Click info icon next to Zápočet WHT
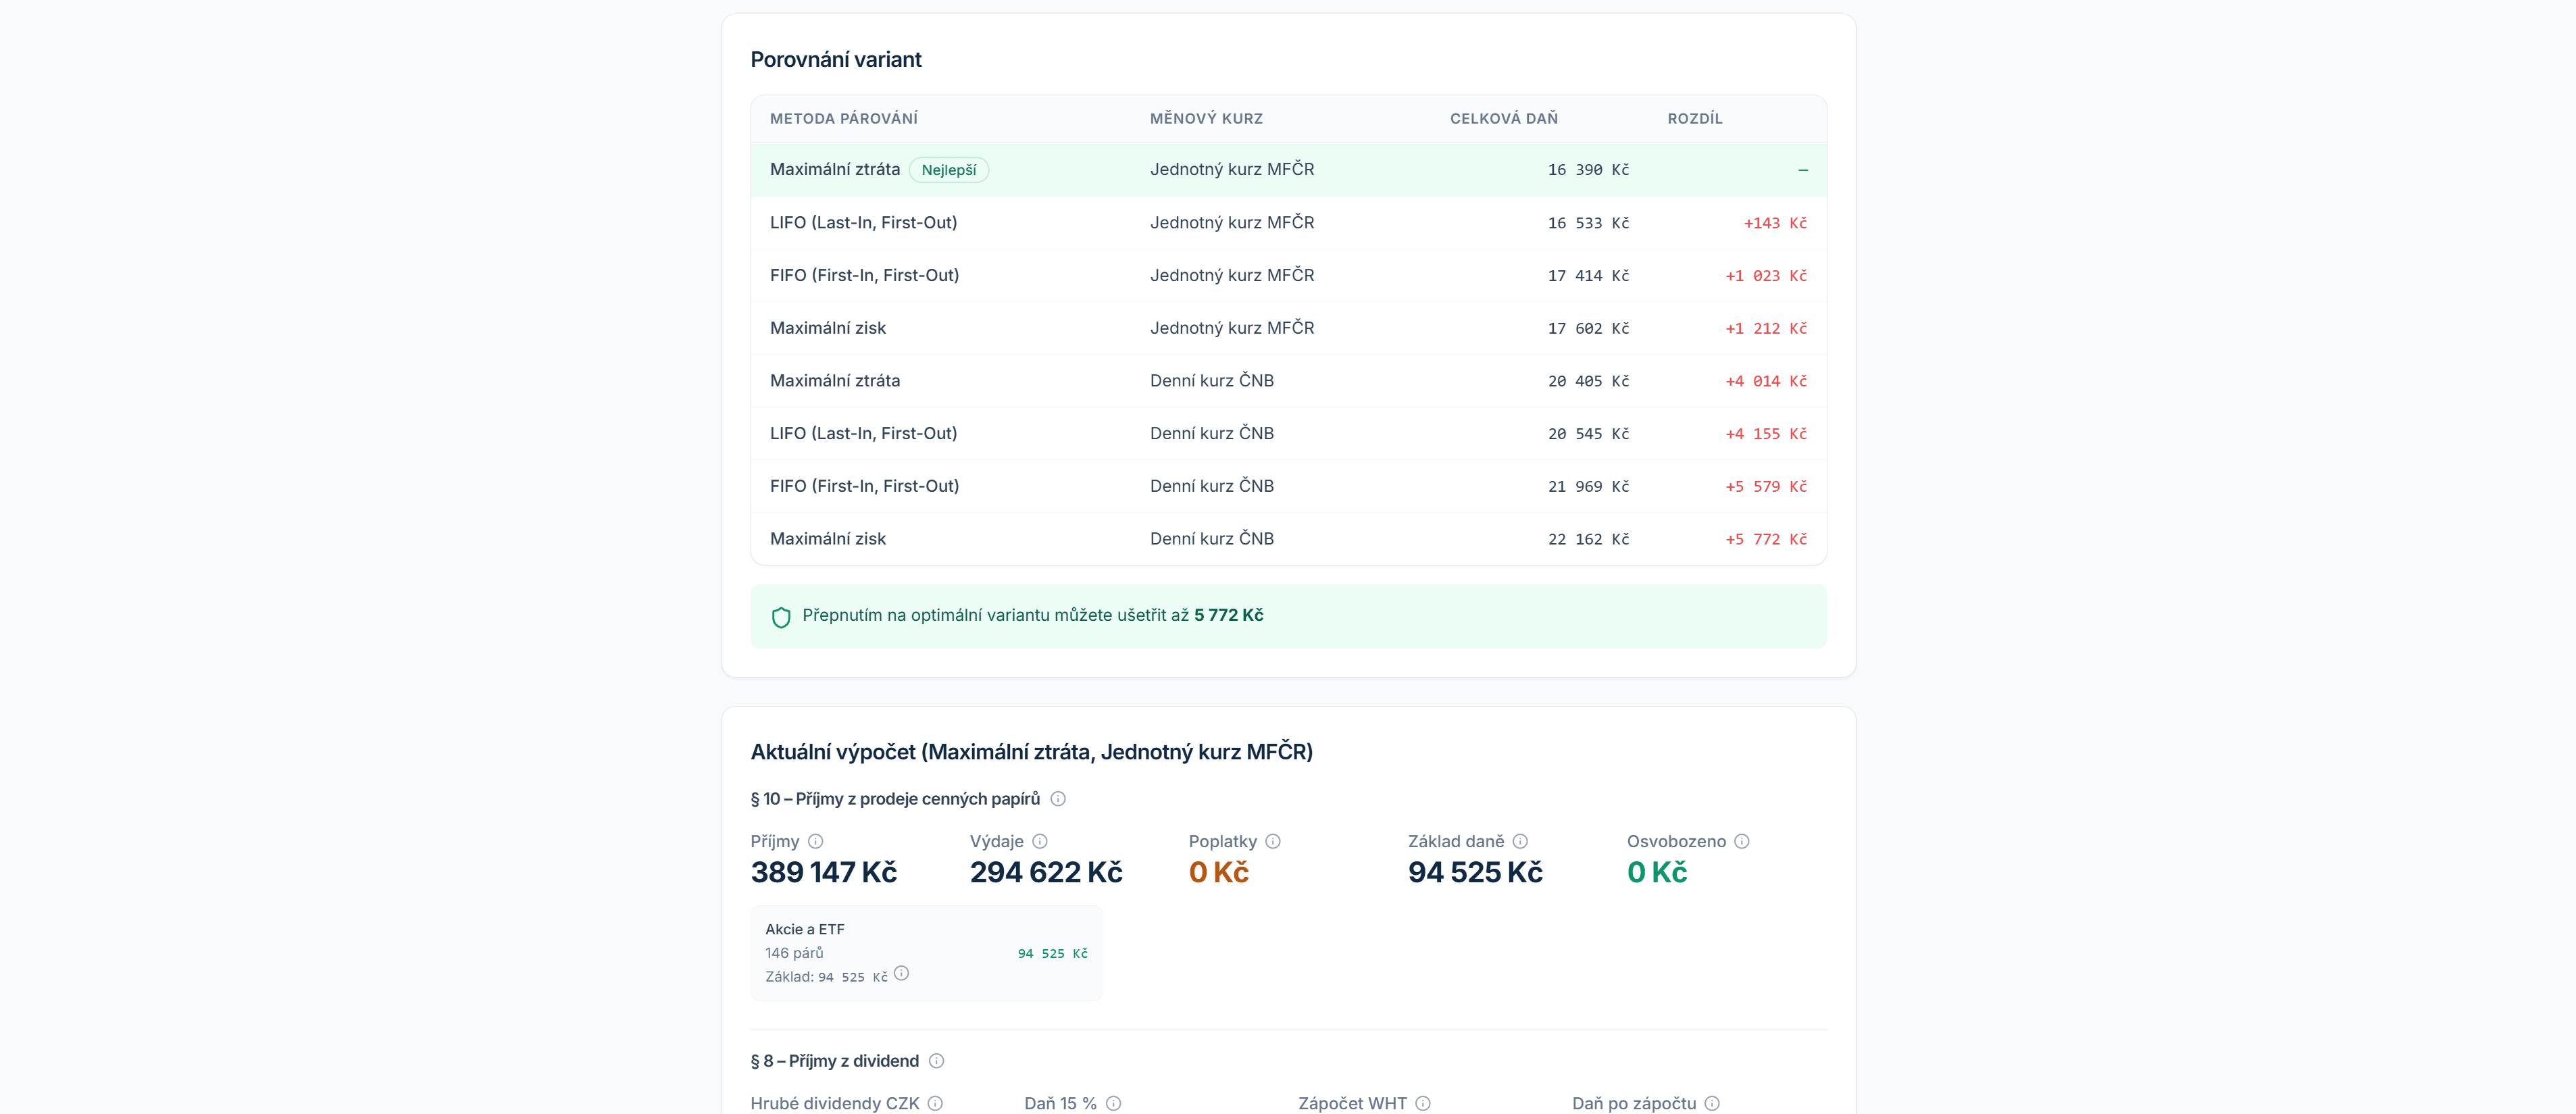 click(1423, 1103)
